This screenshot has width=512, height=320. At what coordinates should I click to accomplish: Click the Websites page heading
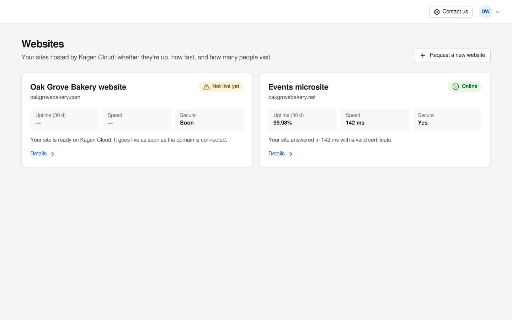pos(43,44)
